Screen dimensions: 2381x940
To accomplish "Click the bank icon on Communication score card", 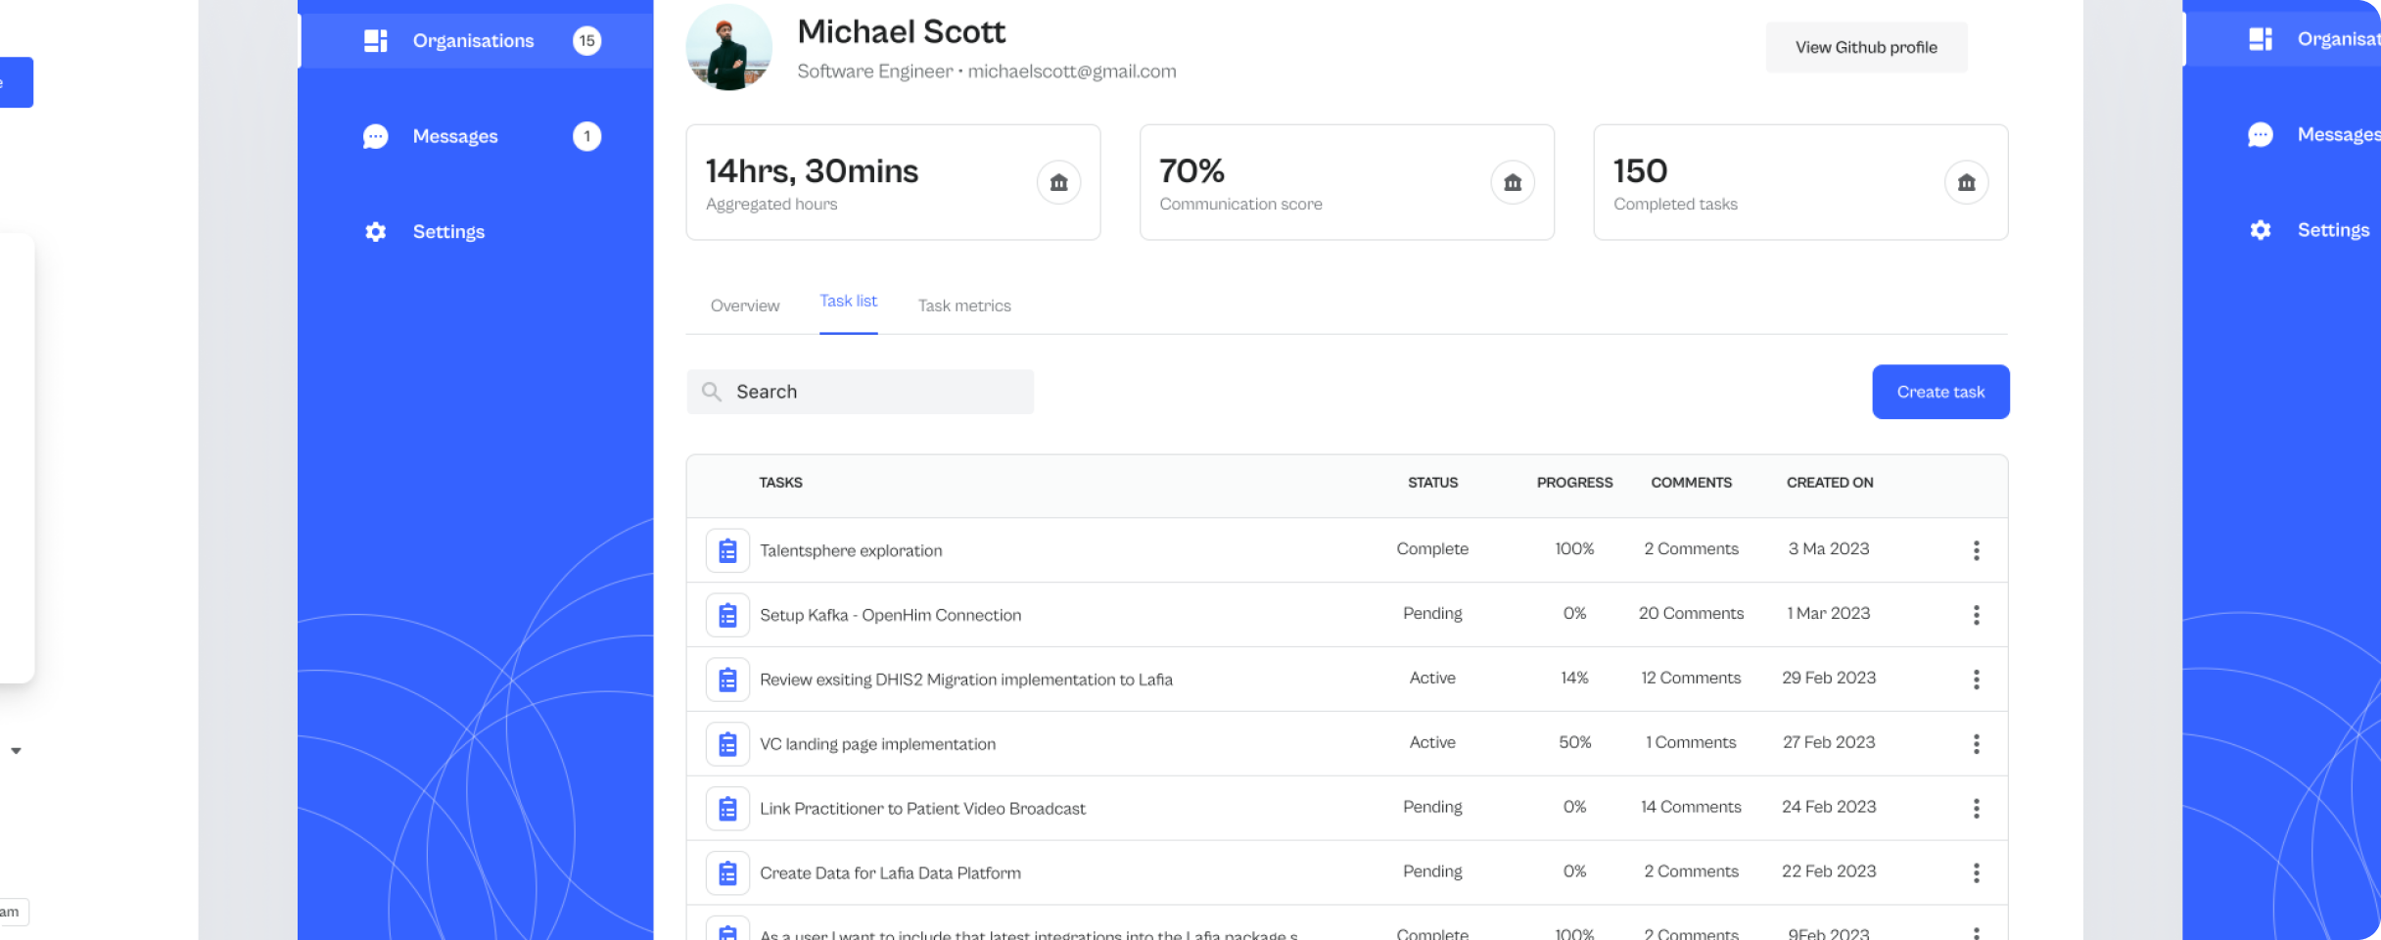I will [1513, 182].
